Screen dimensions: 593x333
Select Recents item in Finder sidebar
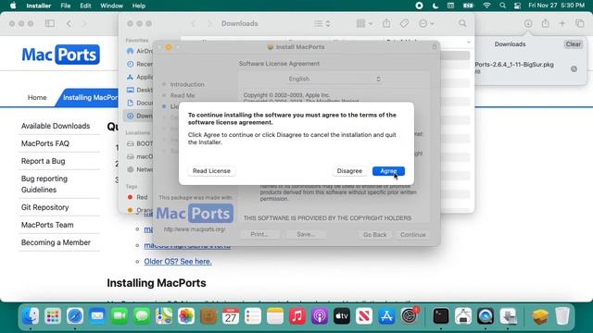(x=140, y=64)
